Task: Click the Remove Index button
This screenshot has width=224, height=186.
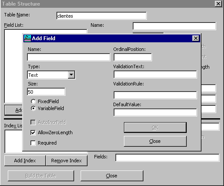Action: tap(67, 161)
